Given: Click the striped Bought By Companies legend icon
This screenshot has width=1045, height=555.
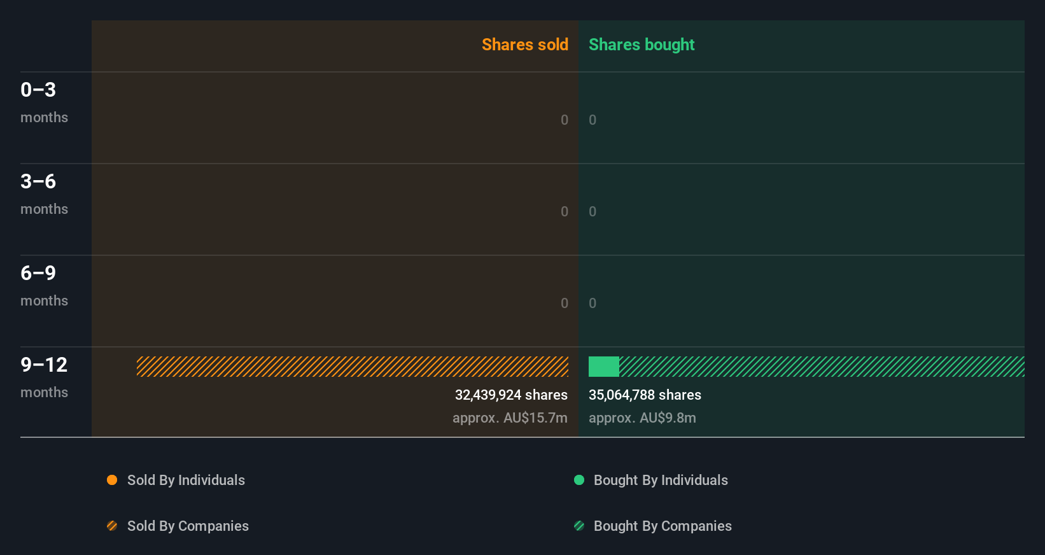Looking at the screenshot, I should 579,526.
